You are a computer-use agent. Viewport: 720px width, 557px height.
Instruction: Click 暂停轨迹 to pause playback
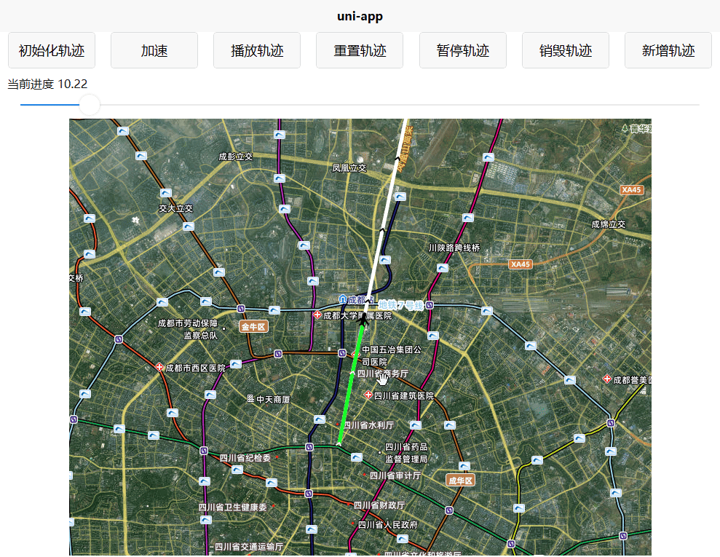[462, 50]
